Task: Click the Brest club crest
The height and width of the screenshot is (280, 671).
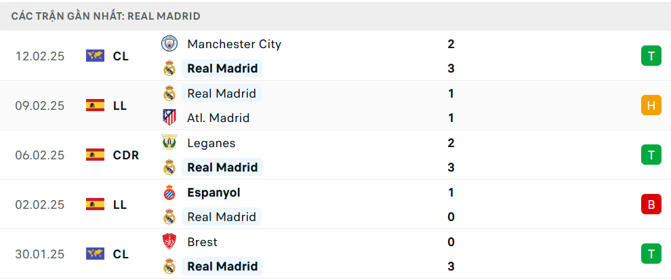Action: pos(169,242)
